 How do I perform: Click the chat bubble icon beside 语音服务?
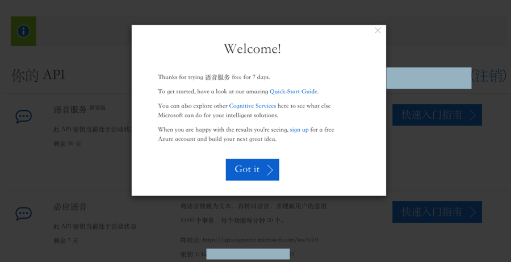(23, 117)
